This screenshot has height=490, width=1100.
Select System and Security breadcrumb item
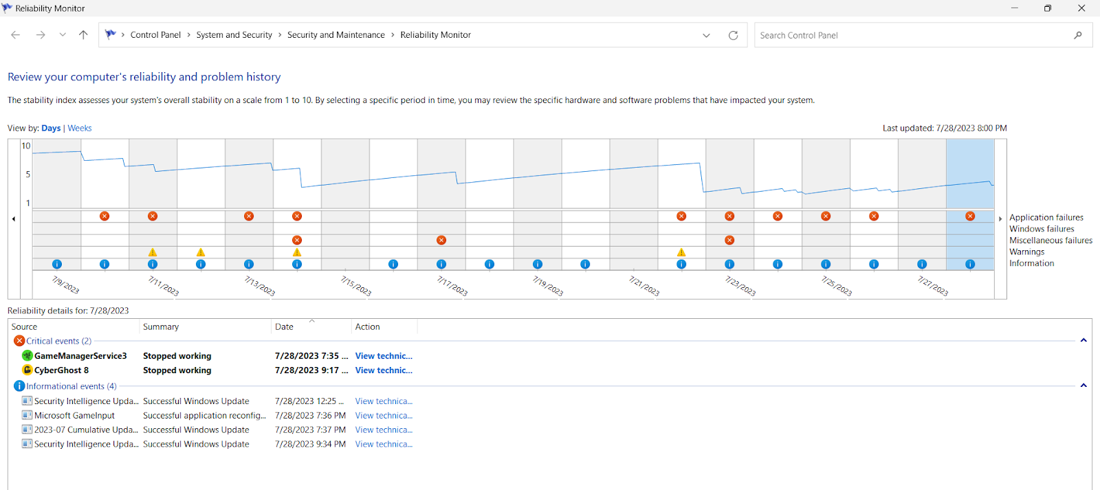coord(234,35)
